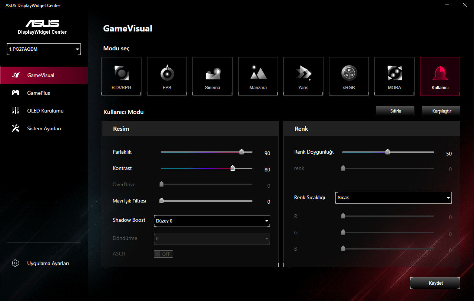Screen dimensions: 474x301
Task: Click the Kontrast value 80
Action: pos(267,170)
